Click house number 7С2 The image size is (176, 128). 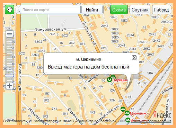coord(52,34)
